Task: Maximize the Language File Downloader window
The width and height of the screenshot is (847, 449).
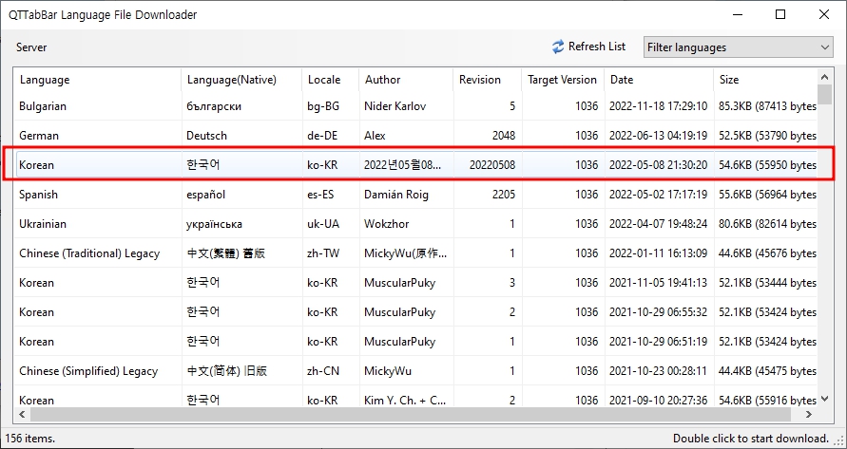Action: [x=780, y=14]
